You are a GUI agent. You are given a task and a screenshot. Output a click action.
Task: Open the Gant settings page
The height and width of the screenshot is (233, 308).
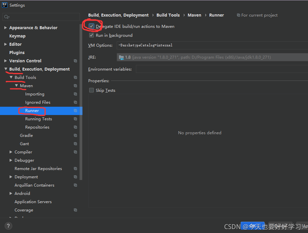[24, 144]
